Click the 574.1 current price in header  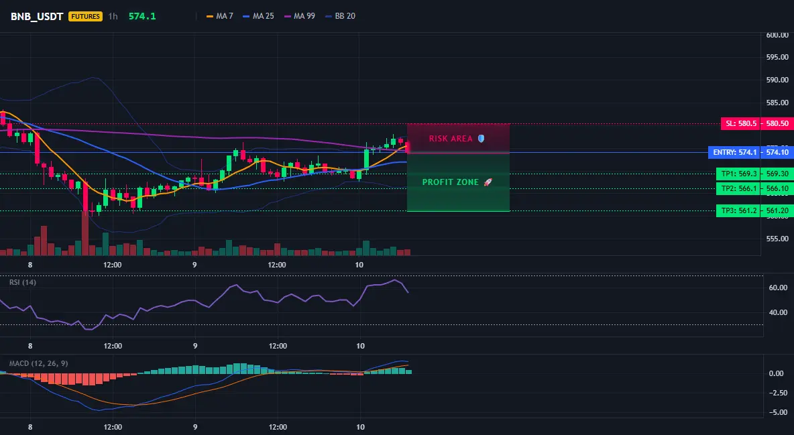click(x=142, y=16)
